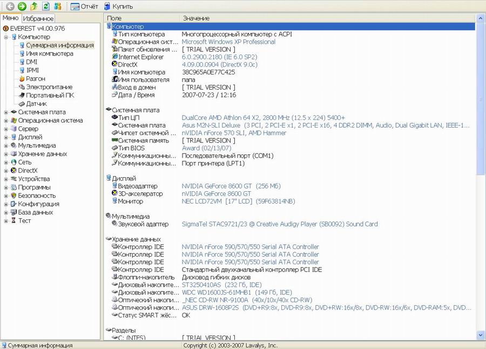Collapse the Компьютер tree node
The height and width of the screenshot is (349, 486).
point(6,37)
